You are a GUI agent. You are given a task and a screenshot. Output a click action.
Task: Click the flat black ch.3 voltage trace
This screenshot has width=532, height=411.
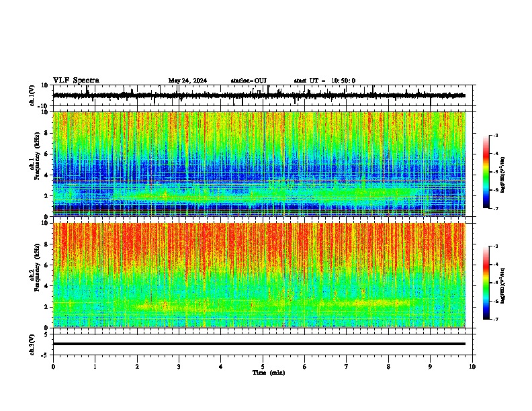259,344
